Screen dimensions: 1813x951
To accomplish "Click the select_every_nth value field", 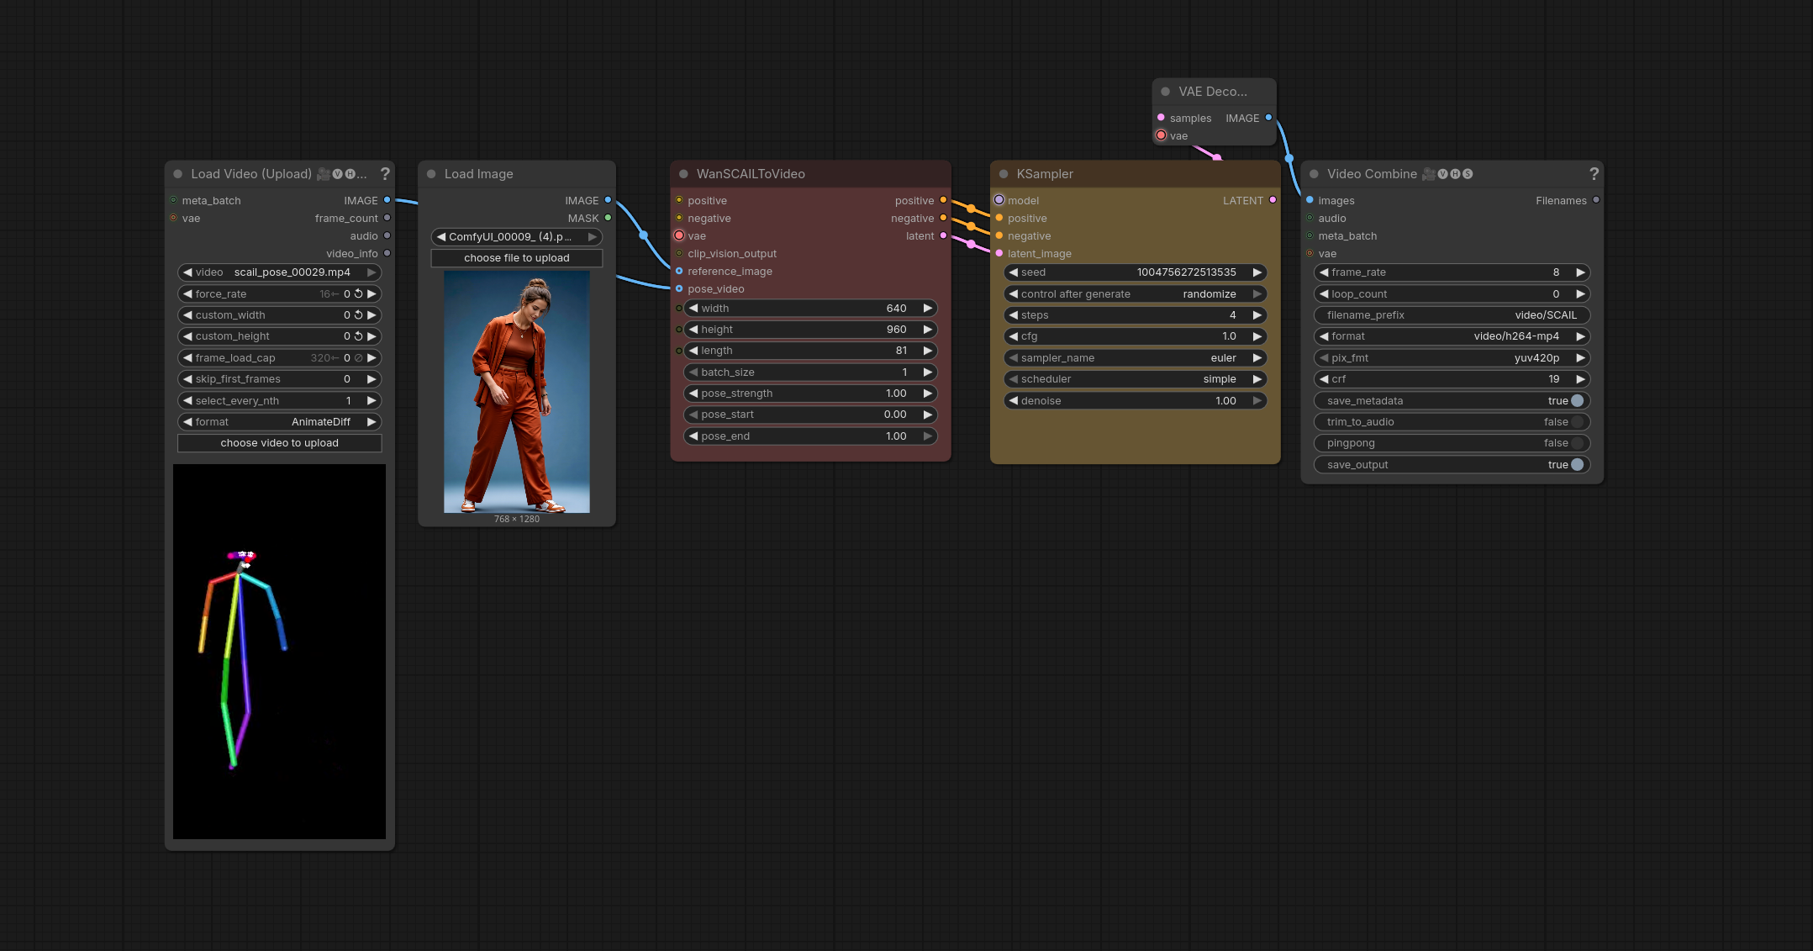I will pyautogui.click(x=279, y=401).
